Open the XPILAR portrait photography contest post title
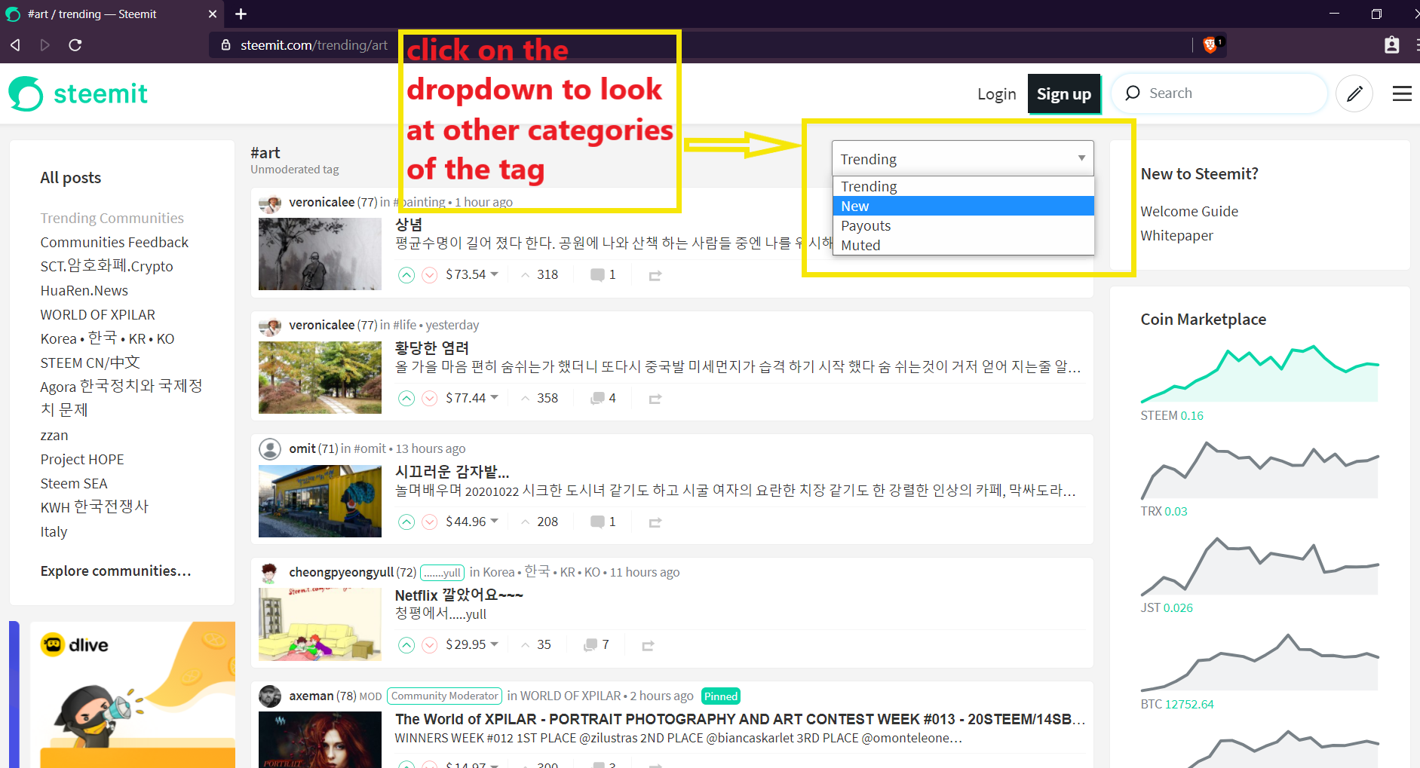Screen dimensions: 1420x768 click(740, 719)
